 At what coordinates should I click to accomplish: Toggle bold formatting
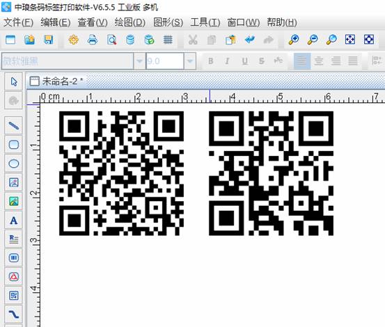[x=210, y=61]
